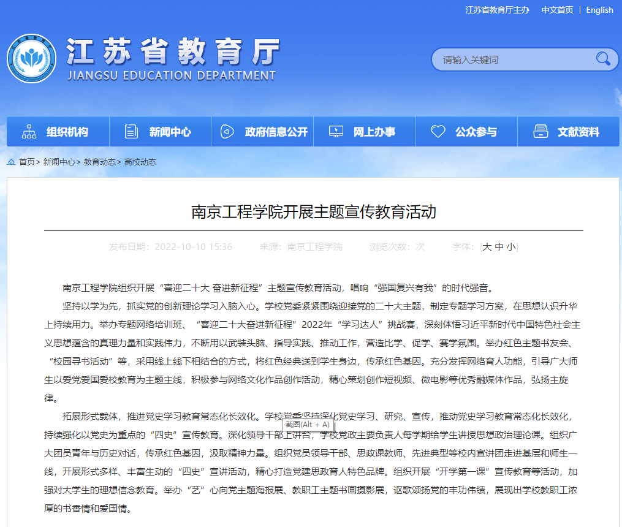Click the 新闻中心 document icon
The height and width of the screenshot is (527, 622).
point(131,132)
